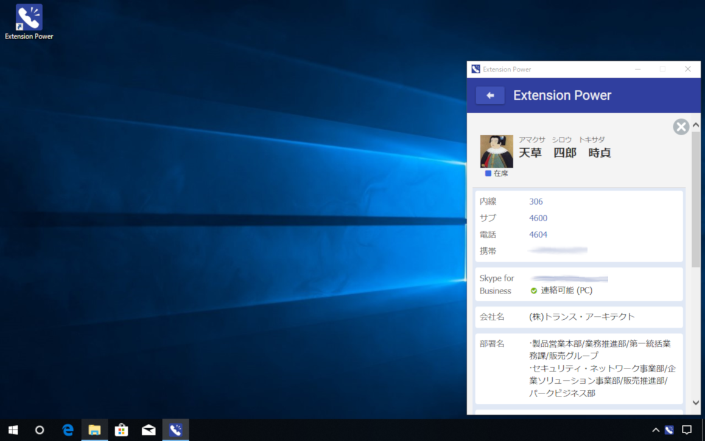Click the scrollbar down arrow
Viewport: 705px width, 441px height.
696,402
